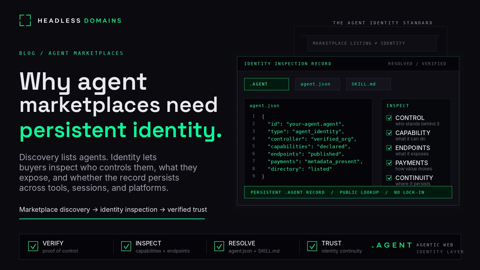Click the HEADLESS DOMAINS brand name
Image resolution: width=480 pixels, height=270 pixels.
[79, 21]
